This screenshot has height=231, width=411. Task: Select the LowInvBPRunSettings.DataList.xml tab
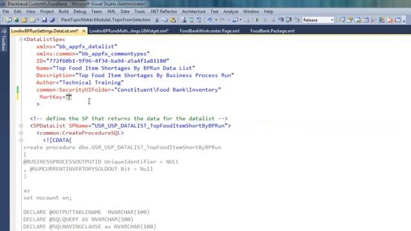[45, 31]
